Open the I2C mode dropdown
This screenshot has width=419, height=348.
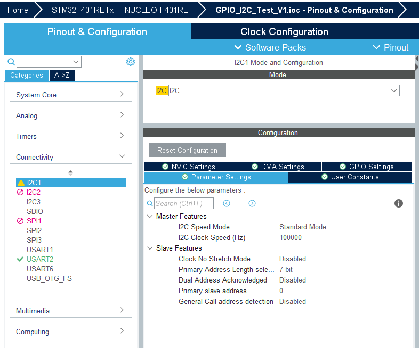(x=284, y=90)
